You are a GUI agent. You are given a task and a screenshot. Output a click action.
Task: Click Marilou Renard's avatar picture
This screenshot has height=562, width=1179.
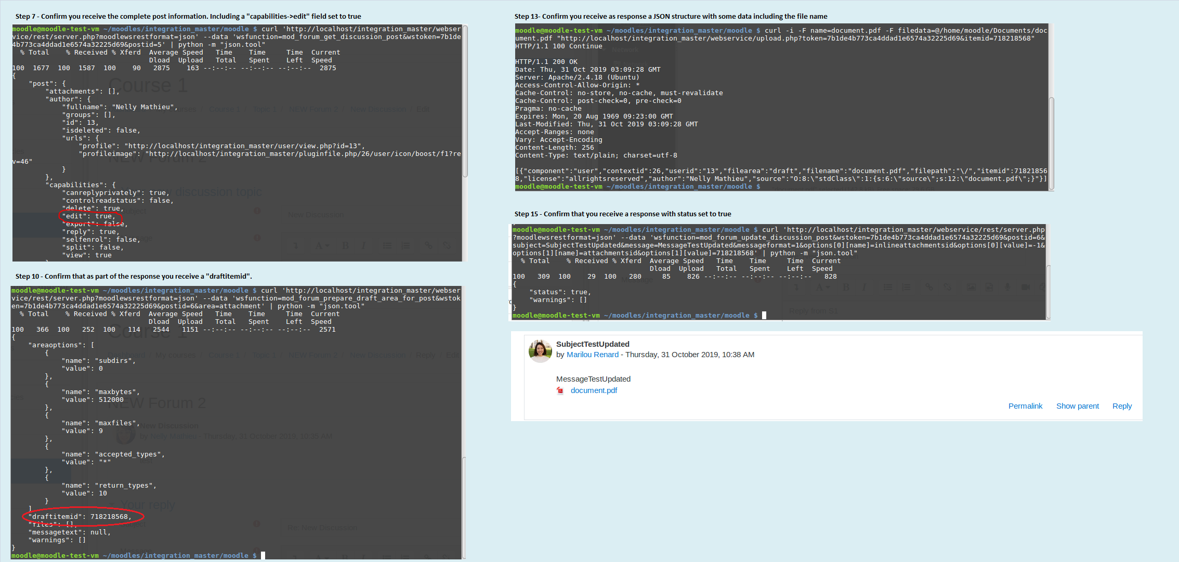click(x=540, y=351)
